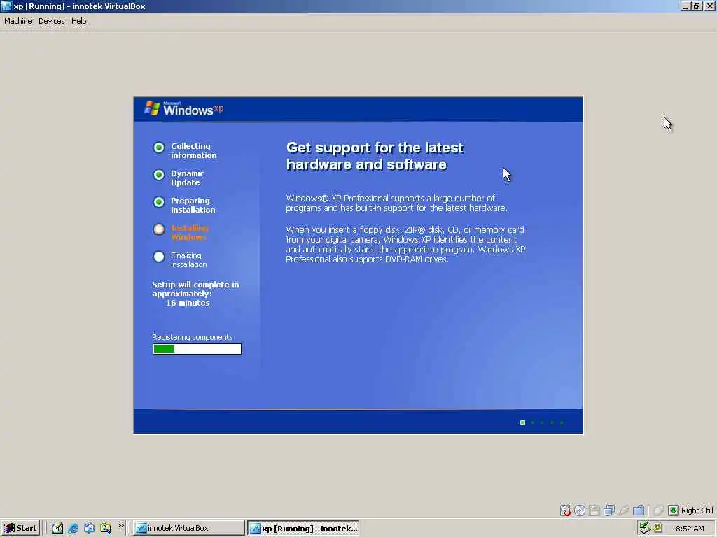Expand the quick launch overflow chevron
717x537 pixels.
pyautogui.click(x=120, y=526)
